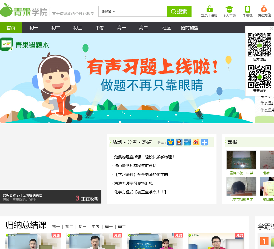This screenshot has height=249, width=274.
Task: Open the second free course video thumbnail
Action: (x=94, y=241)
